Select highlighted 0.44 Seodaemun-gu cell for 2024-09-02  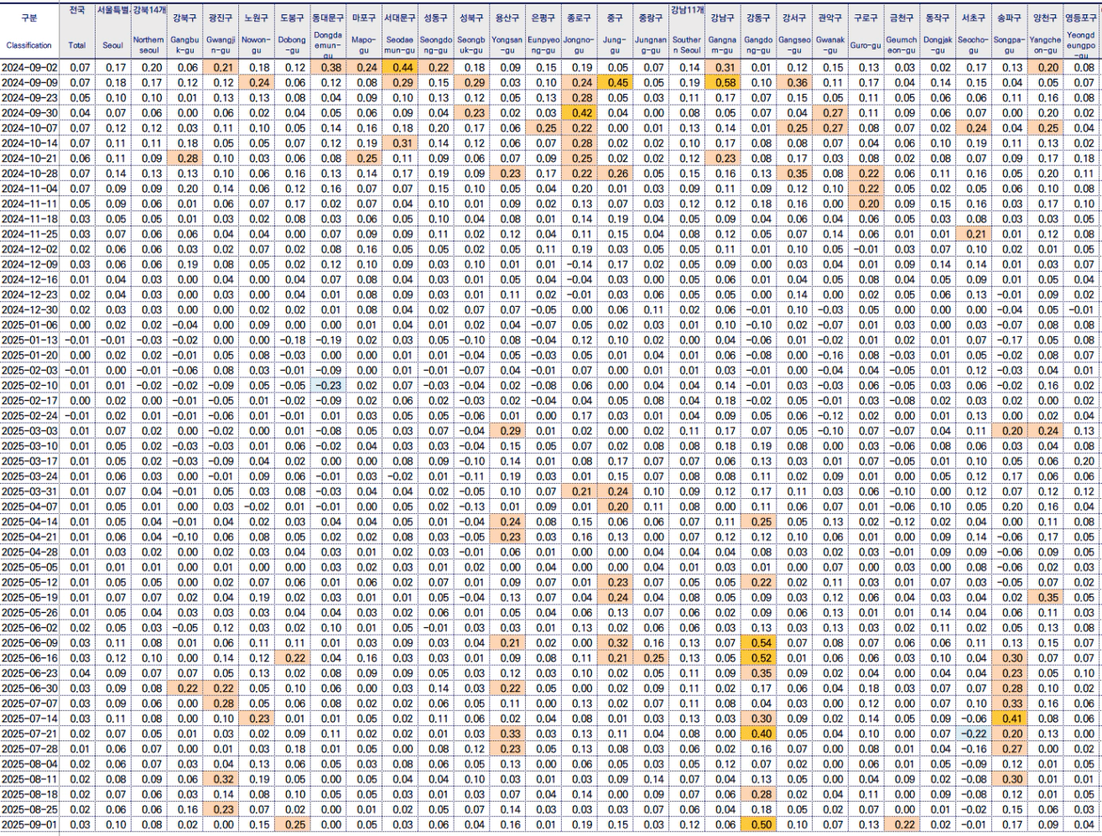tap(399, 67)
